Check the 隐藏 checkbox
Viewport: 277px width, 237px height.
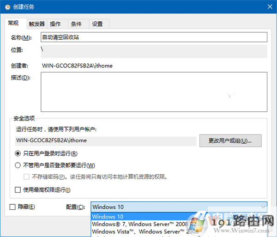[12, 207]
